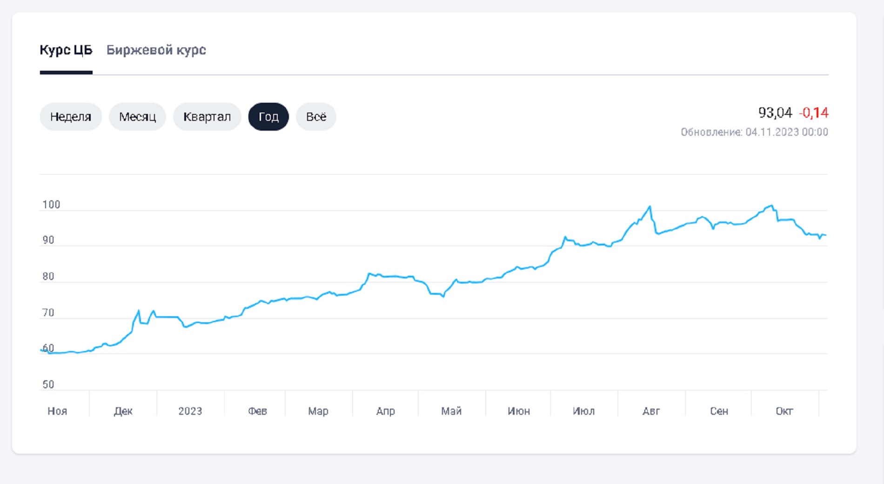Click the 2023 x-axis label
Viewport: 884px width, 484px height.
[190, 411]
